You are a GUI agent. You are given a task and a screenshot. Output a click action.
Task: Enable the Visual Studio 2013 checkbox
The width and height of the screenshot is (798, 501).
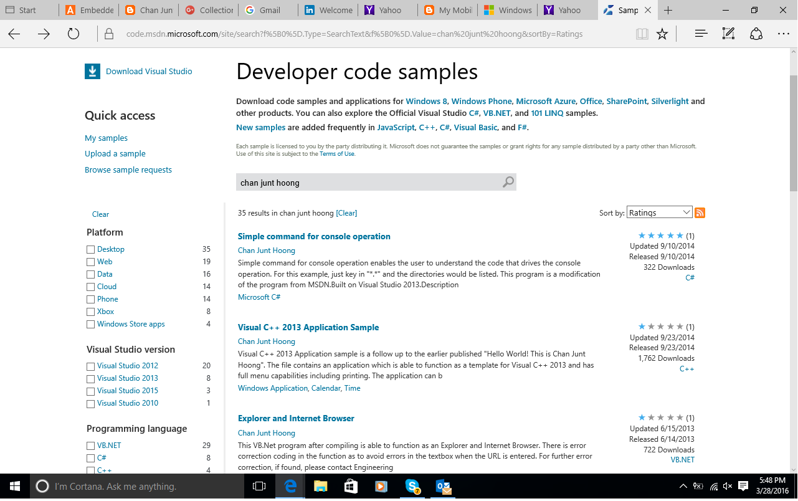tap(91, 378)
